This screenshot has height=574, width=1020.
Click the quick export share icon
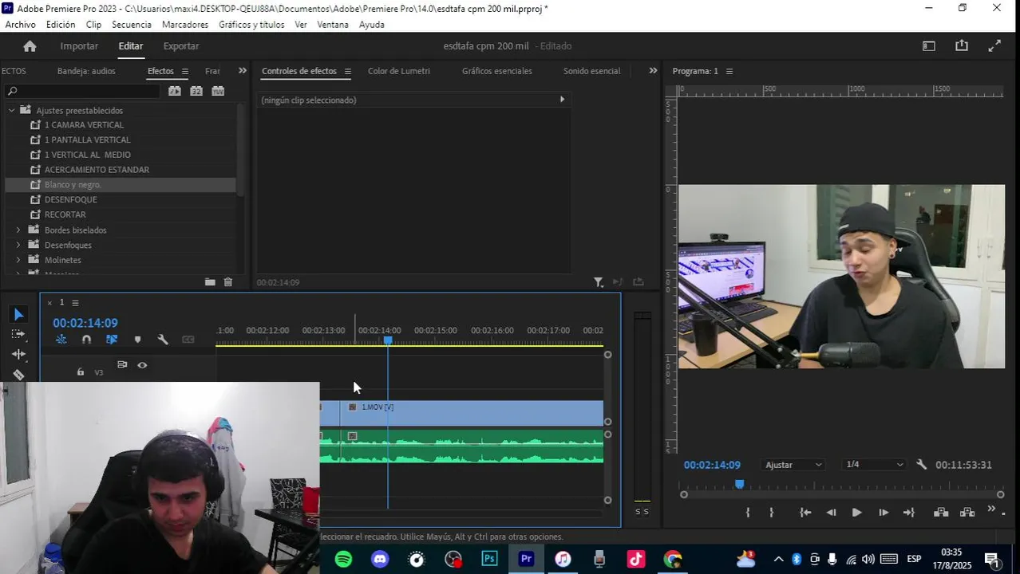click(x=962, y=46)
